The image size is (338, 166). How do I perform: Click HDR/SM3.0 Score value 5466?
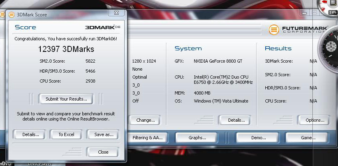90,71
